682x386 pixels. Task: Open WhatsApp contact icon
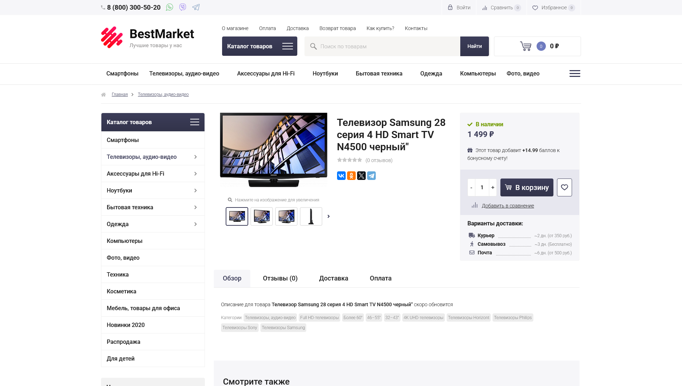click(169, 7)
